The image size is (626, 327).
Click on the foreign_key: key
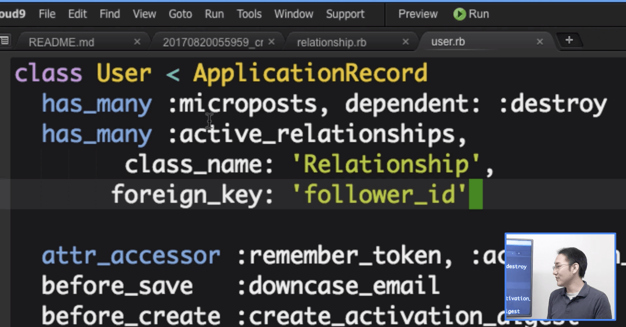(192, 195)
